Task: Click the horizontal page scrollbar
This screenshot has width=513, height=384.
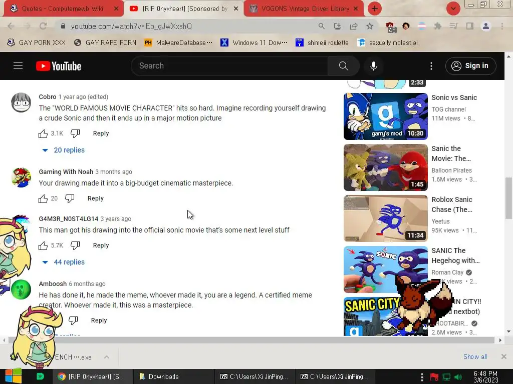Action: pos(251,340)
